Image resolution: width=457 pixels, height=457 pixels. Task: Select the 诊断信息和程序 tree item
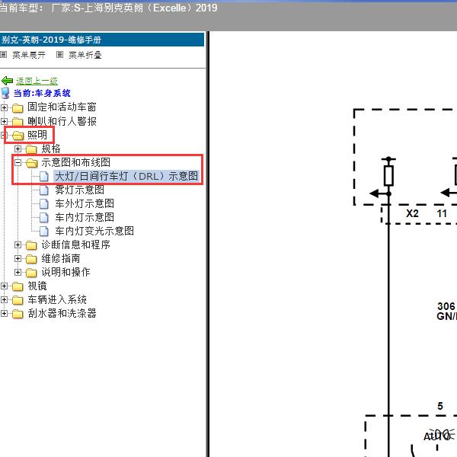75,244
